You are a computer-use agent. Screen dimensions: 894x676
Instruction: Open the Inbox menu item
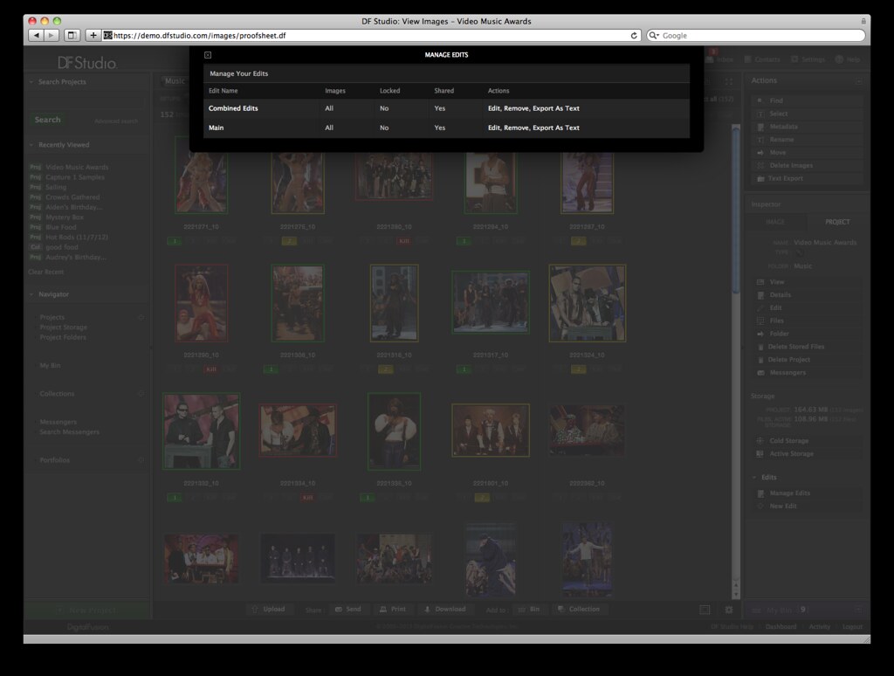(719, 59)
